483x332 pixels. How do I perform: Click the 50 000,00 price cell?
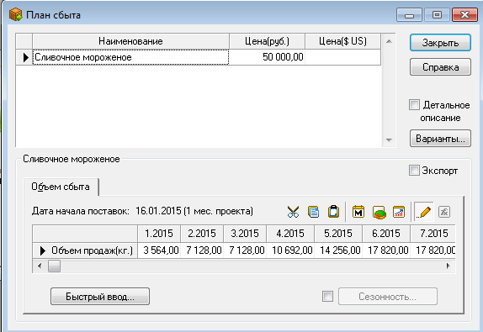267,57
